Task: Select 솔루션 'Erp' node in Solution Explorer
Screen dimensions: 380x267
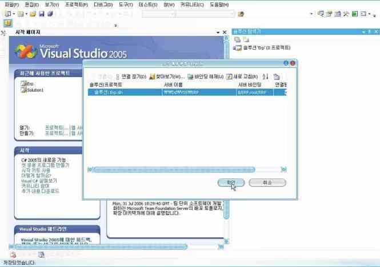Action: (x=262, y=48)
